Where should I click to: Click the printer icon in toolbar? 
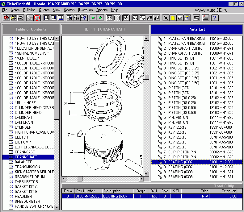tap(21, 18)
